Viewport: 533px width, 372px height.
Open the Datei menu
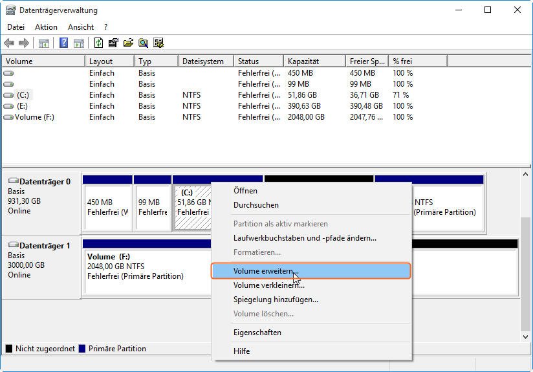(16, 27)
